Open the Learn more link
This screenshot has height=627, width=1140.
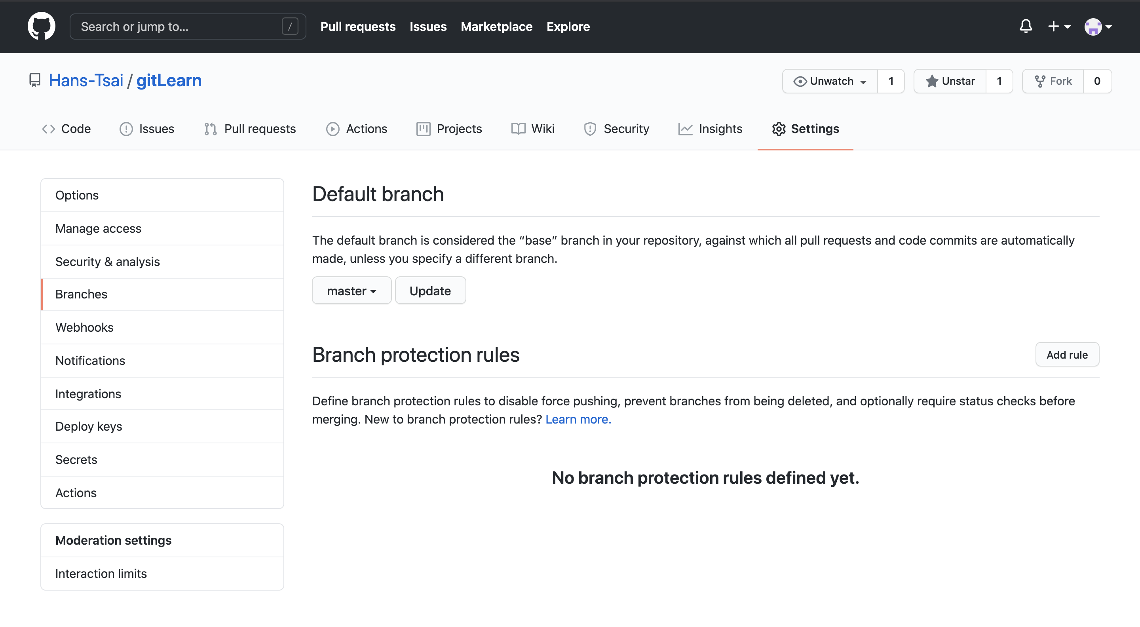coord(578,419)
